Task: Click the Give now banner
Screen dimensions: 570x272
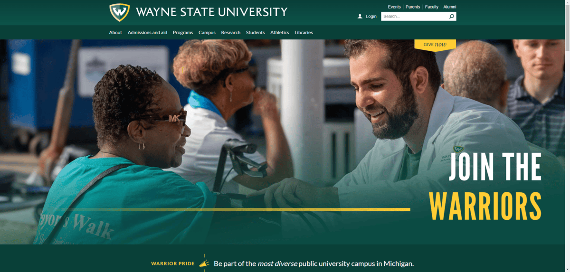Action: [x=435, y=45]
